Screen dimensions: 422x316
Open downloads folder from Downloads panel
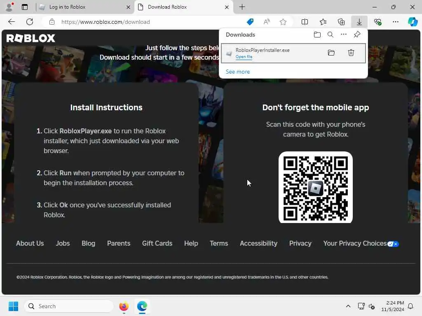pos(317,35)
